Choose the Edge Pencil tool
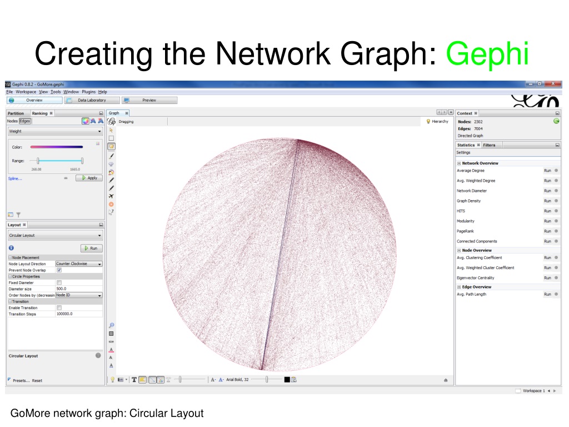The image size is (569, 427). (111, 188)
